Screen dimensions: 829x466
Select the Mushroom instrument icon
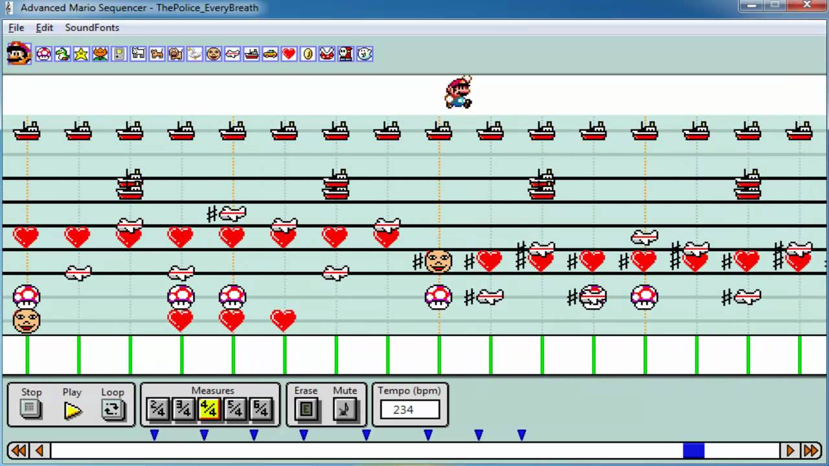tap(43, 54)
